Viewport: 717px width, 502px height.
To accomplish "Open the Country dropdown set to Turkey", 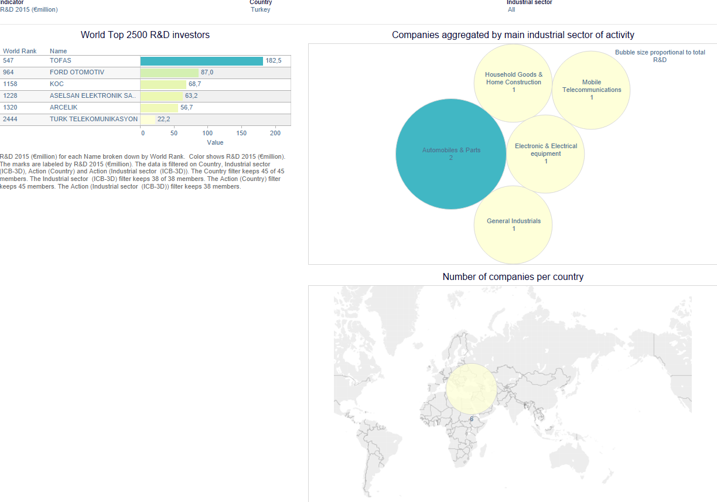I will coord(261,9).
